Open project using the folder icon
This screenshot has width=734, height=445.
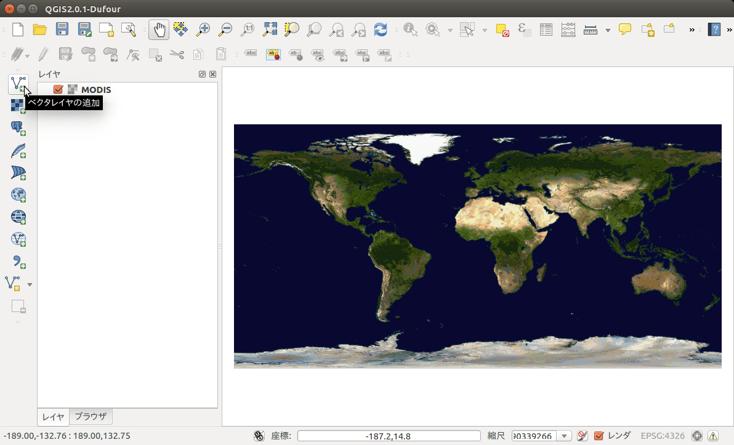pyautogui.click(x=40, y=30)
